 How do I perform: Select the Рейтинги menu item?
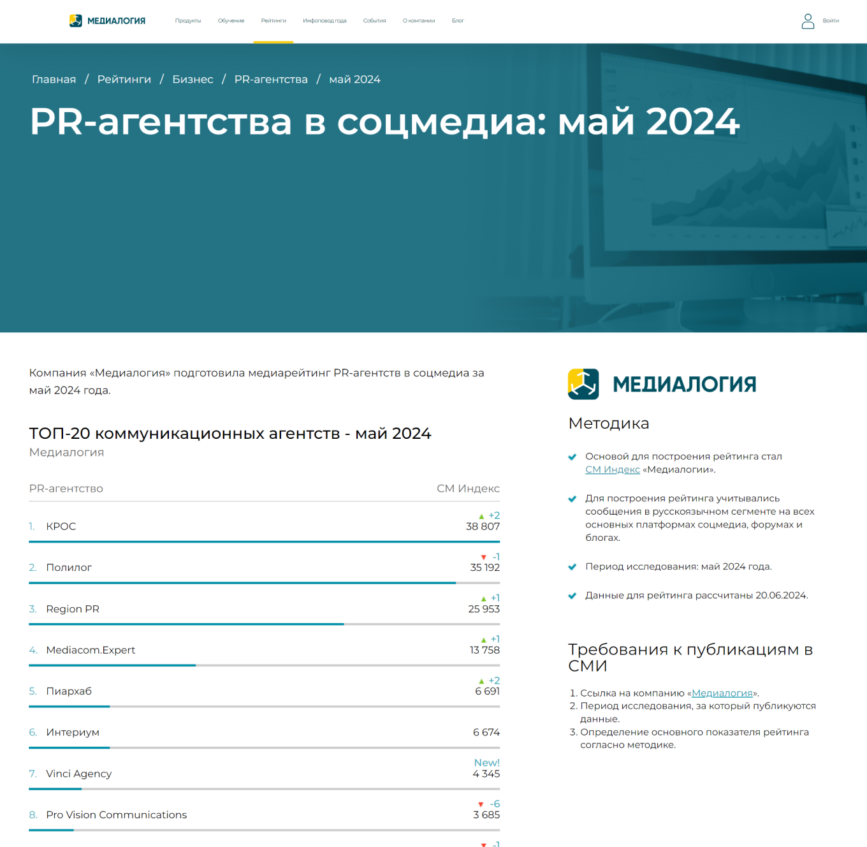[273, 20]
